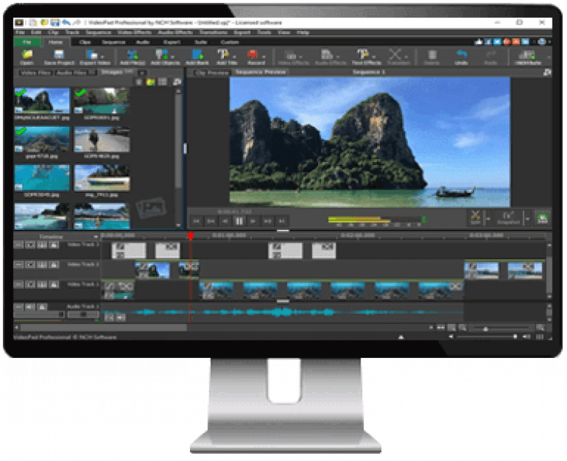The height and width of the screenshot is (461, 567).
Task: Click the Delete toolbar icon
Action: coord(432,57)
